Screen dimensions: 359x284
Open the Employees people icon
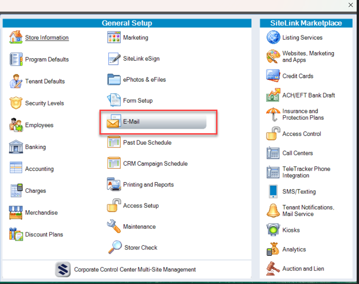click(x=16, y=125)
